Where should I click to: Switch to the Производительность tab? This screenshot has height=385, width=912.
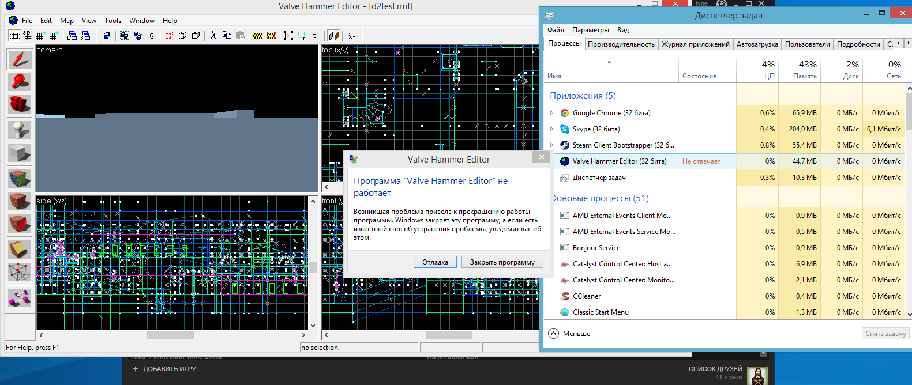[621, 44]
